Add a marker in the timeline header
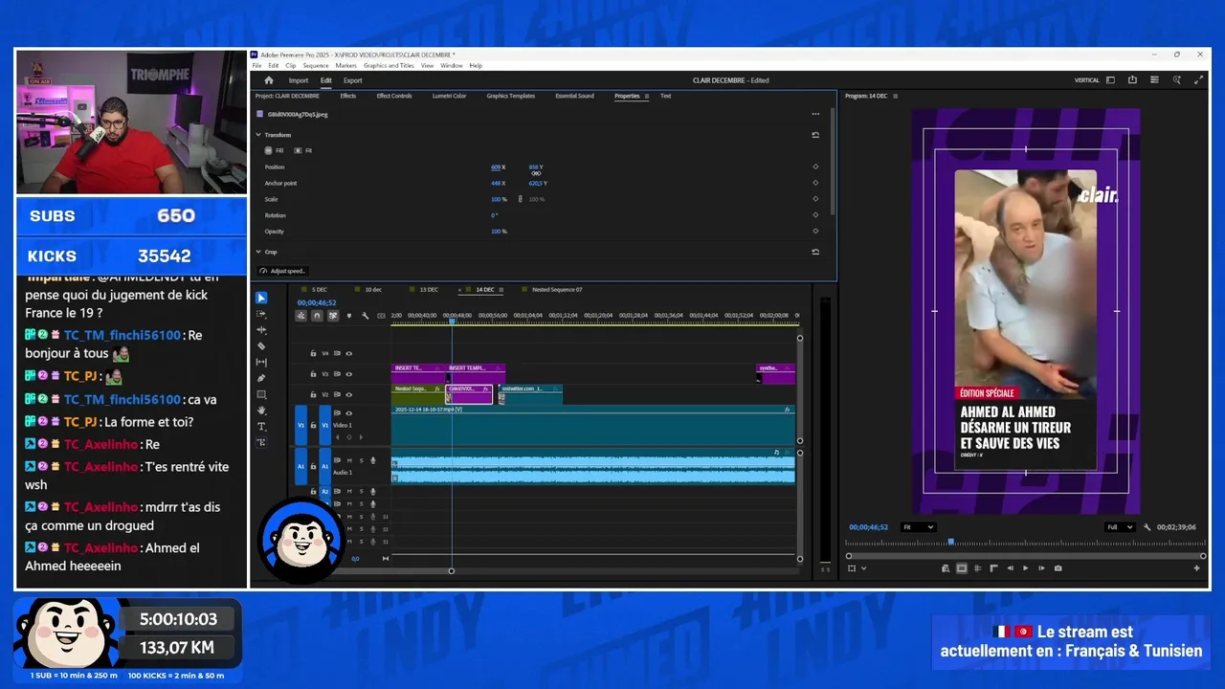 pyautogui.click(x=348, y=316)
